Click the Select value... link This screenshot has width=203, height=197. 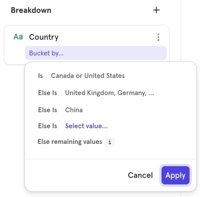point(86,126)
